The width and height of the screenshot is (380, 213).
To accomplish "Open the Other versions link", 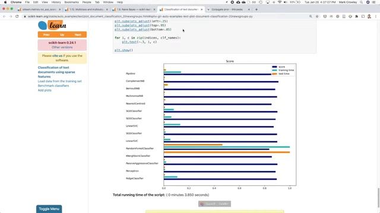I will click(62, 47).
